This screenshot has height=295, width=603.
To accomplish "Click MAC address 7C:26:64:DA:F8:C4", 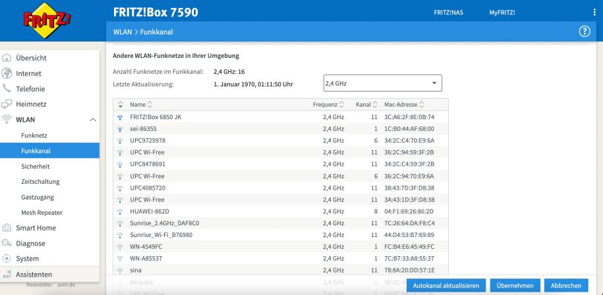I will pyautogui.click(x=409, y=224).
